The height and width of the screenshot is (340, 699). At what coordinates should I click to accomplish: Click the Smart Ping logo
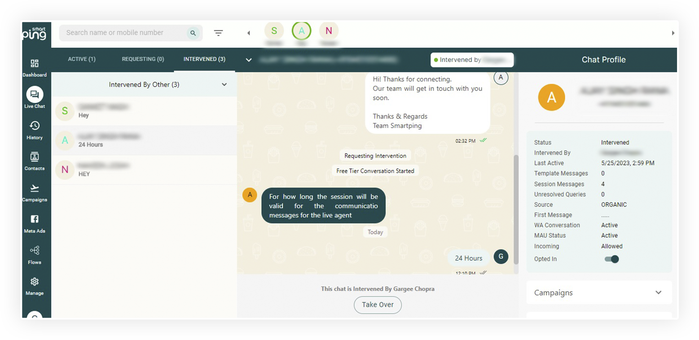click(35, 33)
